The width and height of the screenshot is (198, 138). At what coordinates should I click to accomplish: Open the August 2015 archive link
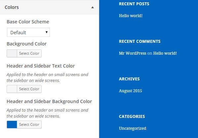(x=131, y=91)
